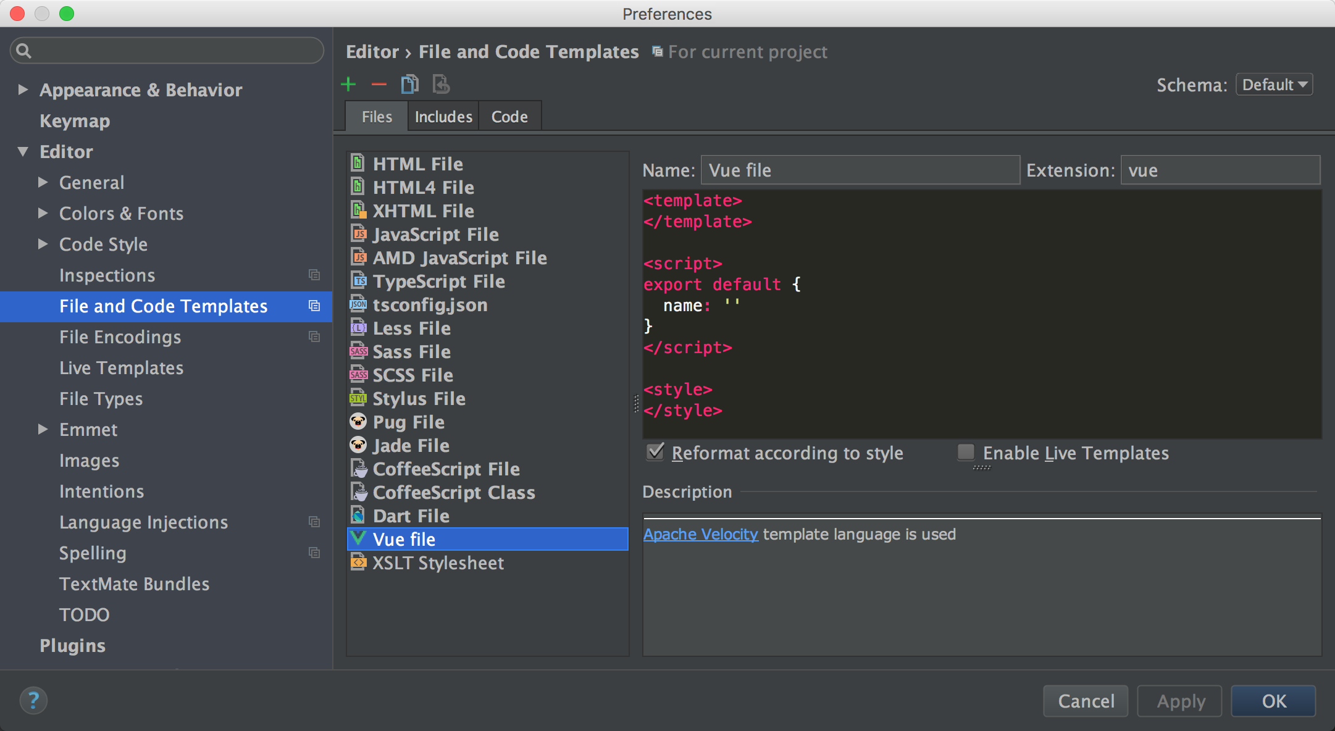The height and width of the screenshot is (731, 1335).
Task: Click the Reset to Default template icon
Action: tap(441, 84)
